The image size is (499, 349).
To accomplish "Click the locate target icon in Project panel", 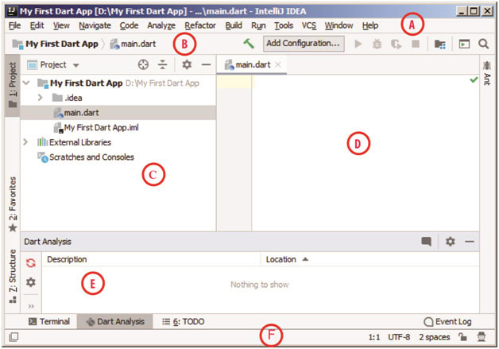I will click(143, 65).
